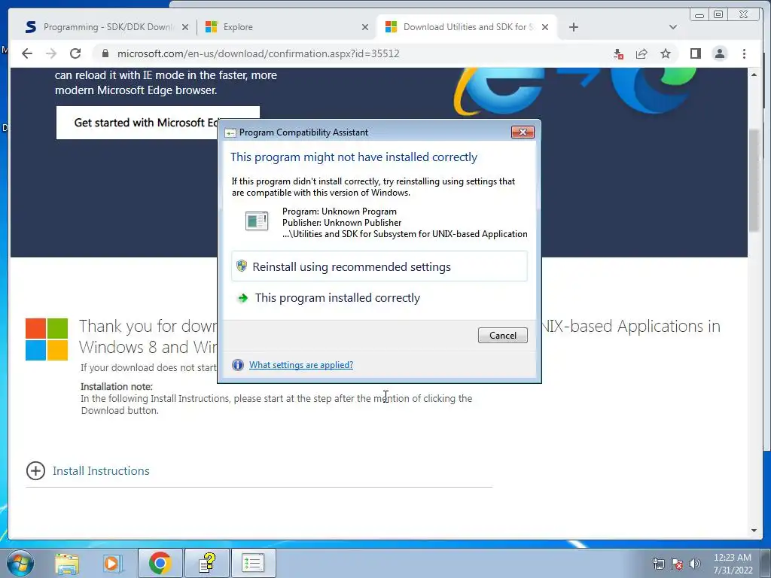Click the vertical scrollbar thumb
771x578 pixels.
pos(754,180)
